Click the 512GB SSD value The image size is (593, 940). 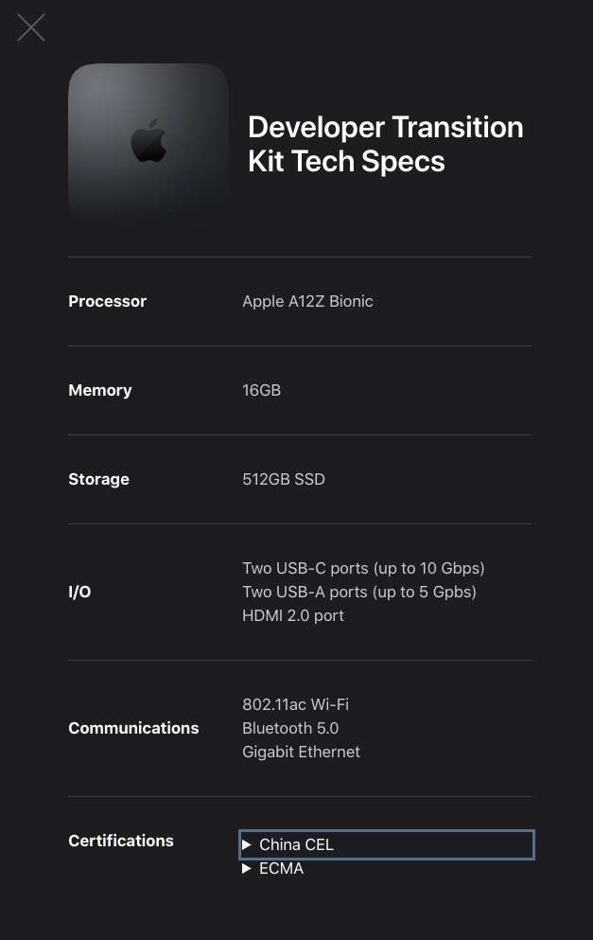283,479
